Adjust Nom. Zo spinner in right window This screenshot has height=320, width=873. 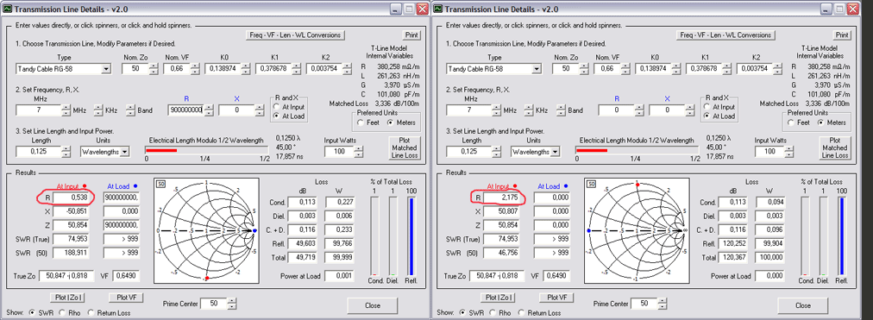(x=583, y=69)
